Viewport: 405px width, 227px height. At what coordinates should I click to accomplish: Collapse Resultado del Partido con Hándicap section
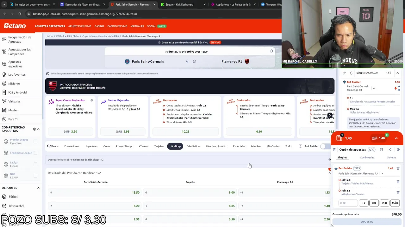[x=329, y=173]
